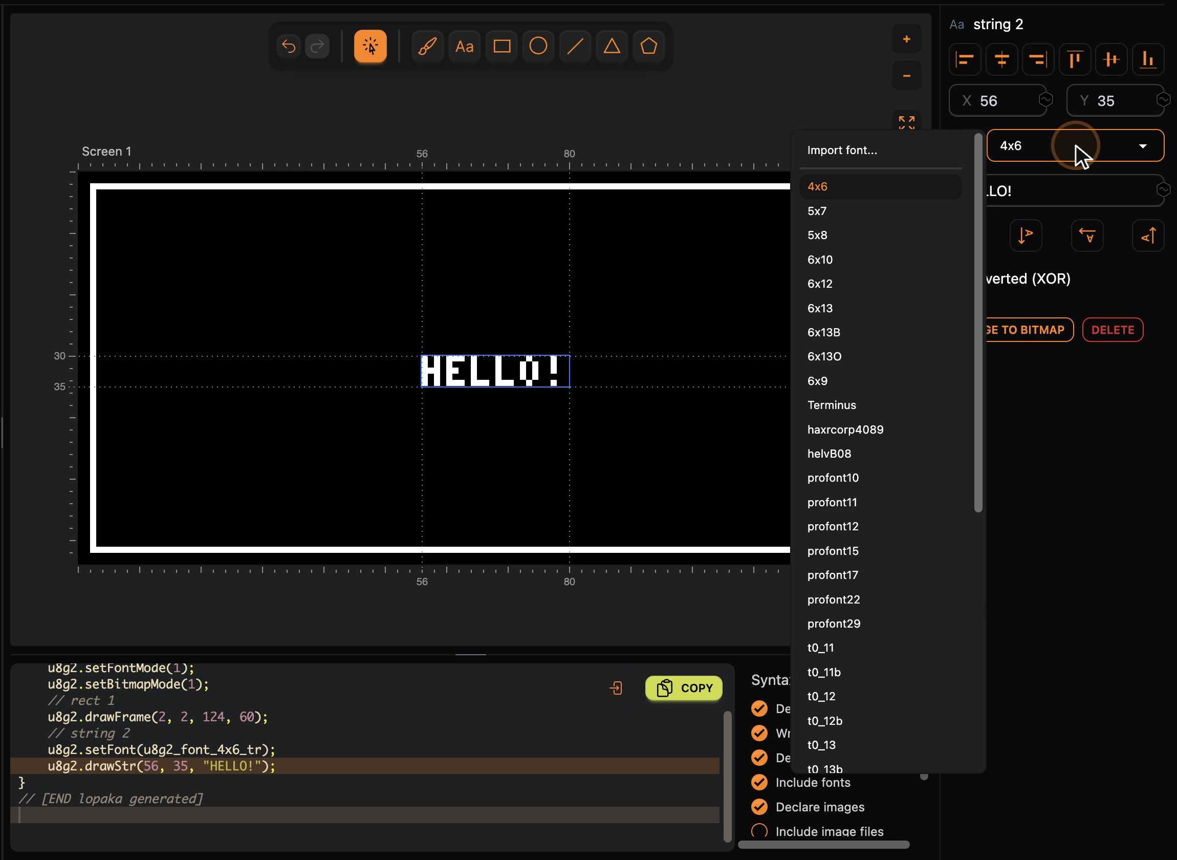Viewport: 1177px width, 860px height.
Task: Select the rectangle shape tool
Action: 502,47
